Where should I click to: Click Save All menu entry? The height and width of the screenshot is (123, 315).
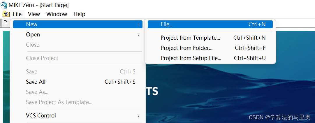(x=36, y=82)
